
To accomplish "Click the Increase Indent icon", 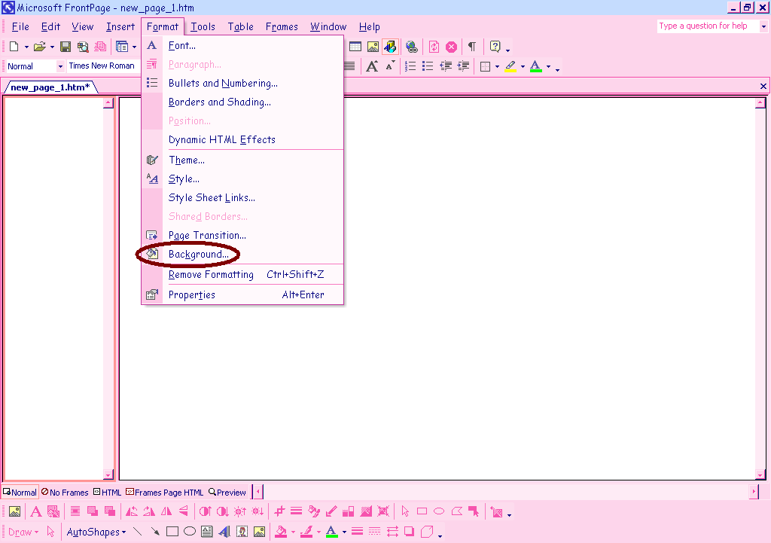I will tap(463, 66).
